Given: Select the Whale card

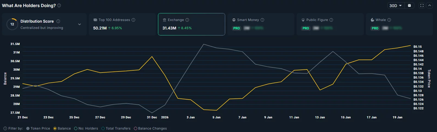Looking at the screenshot, I should tap(399, 24).
